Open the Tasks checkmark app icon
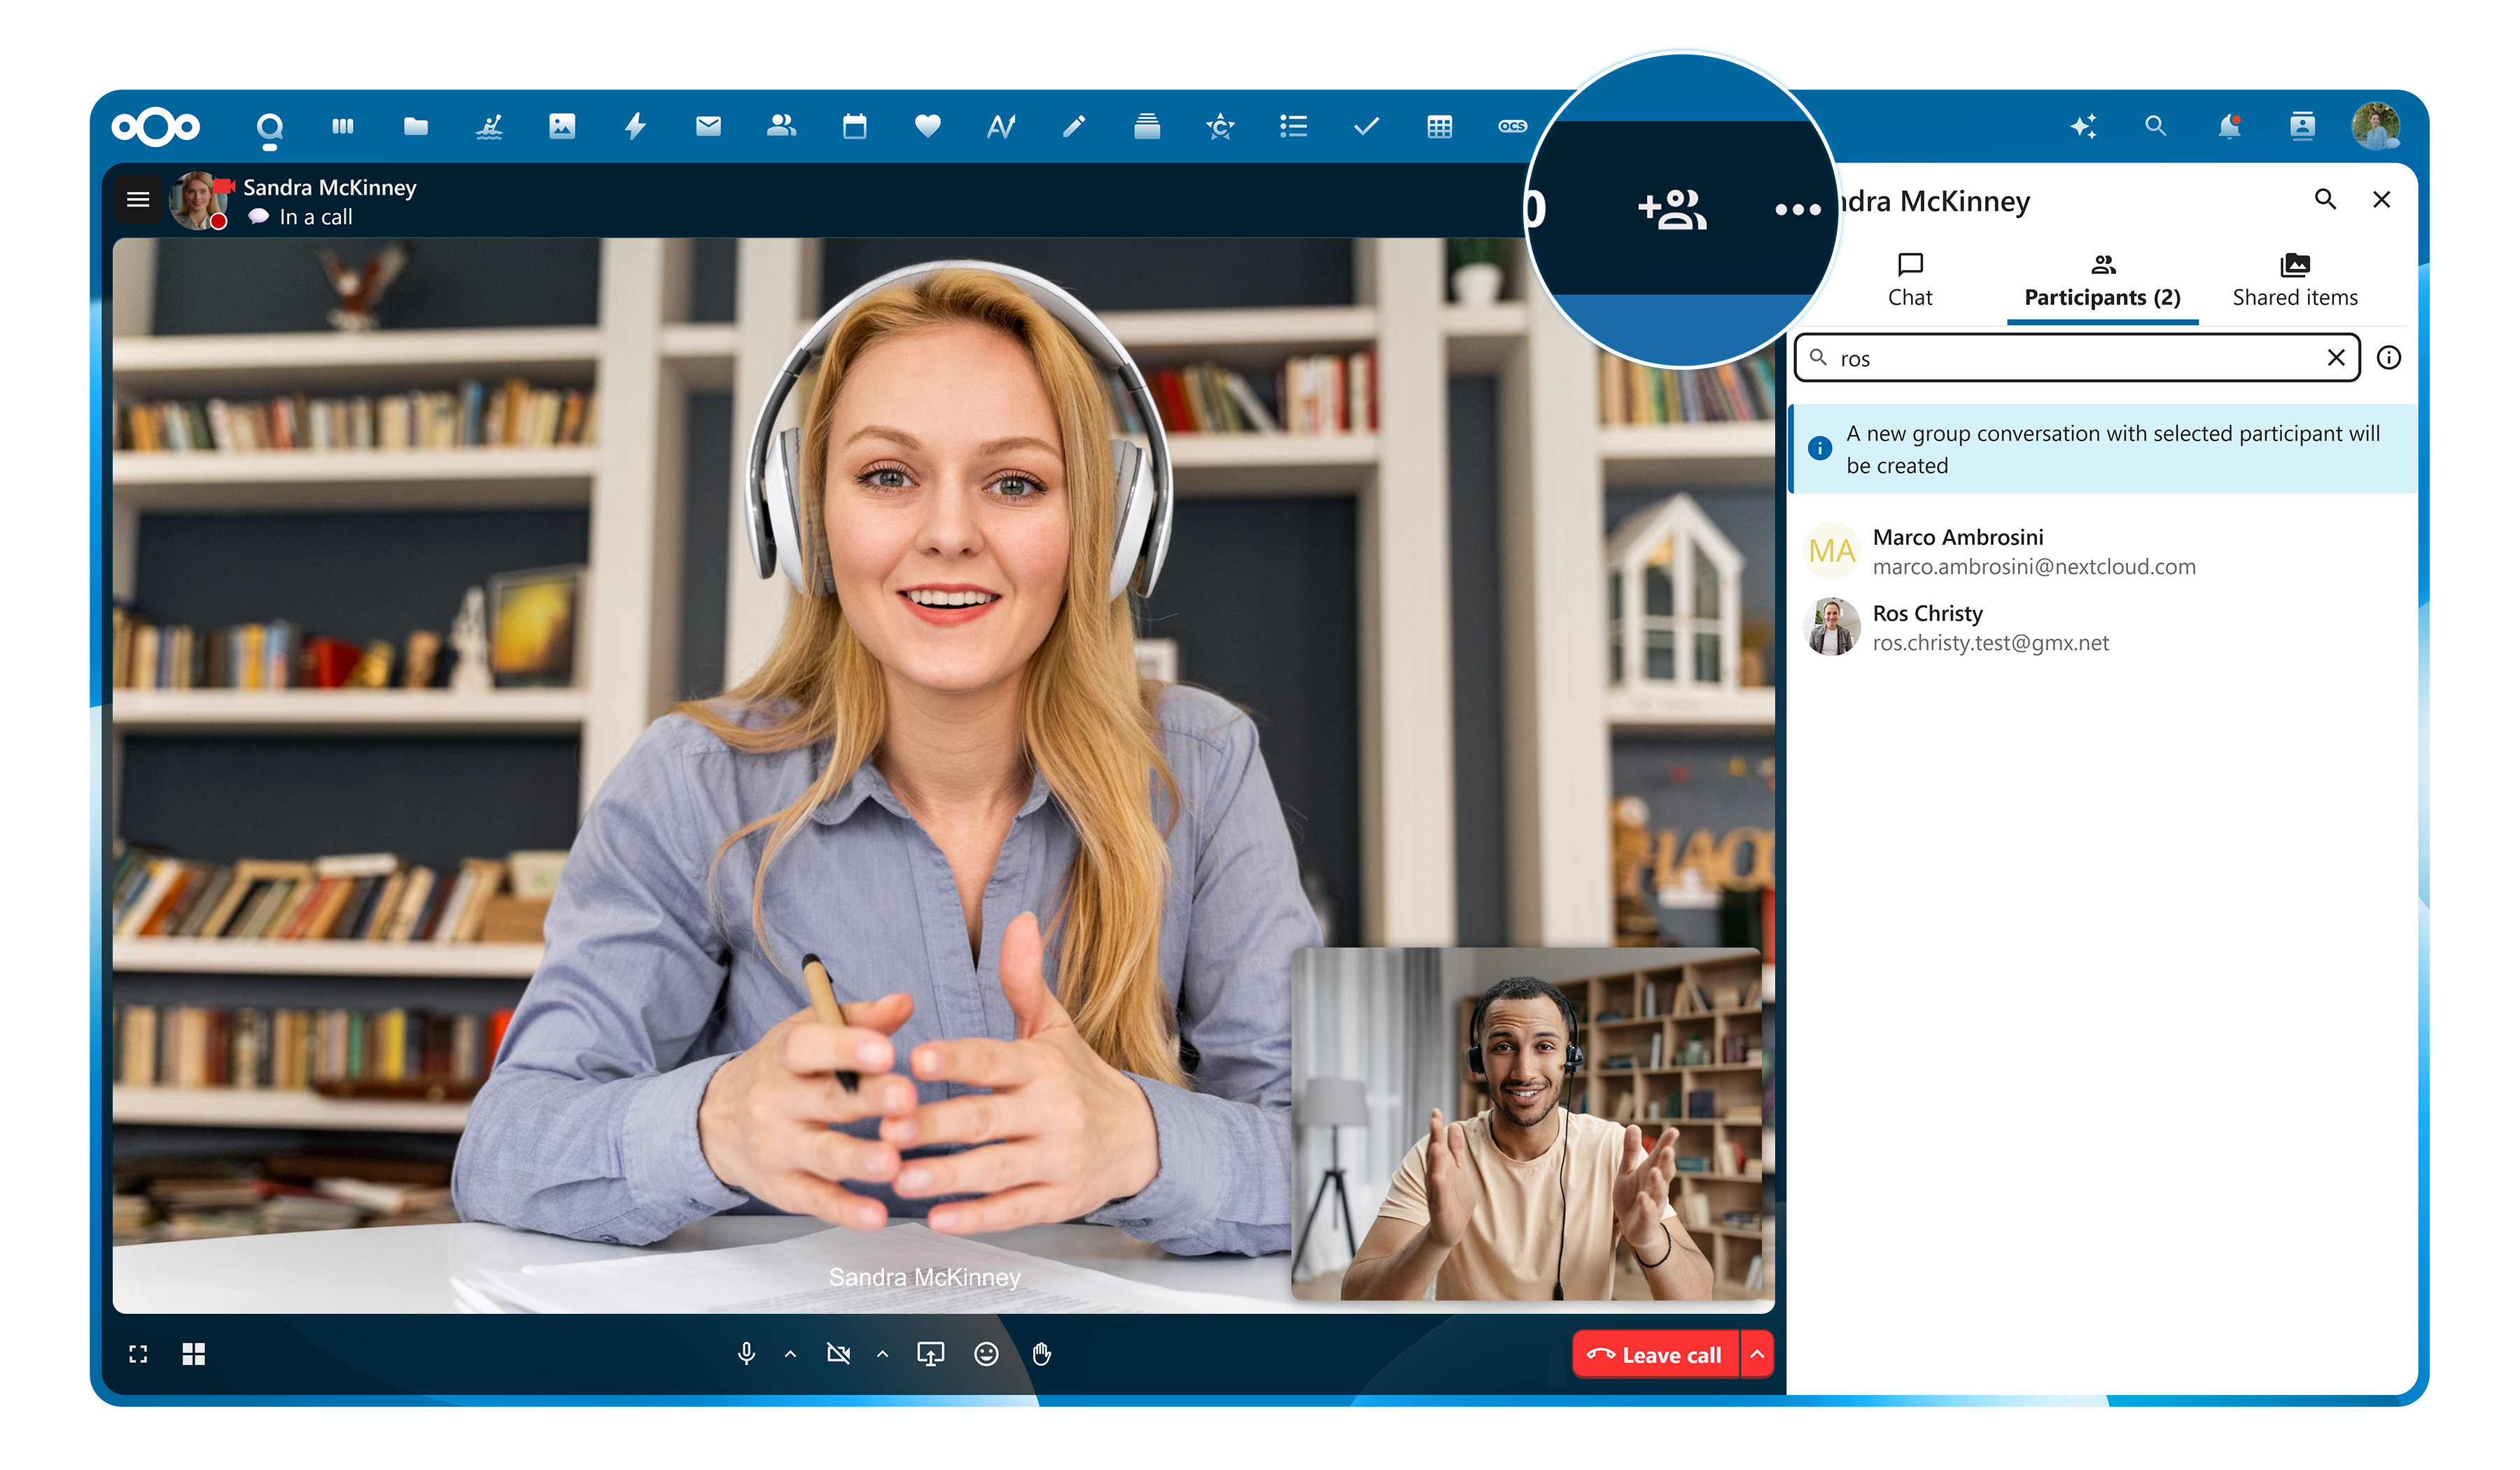The width and height of the screenshot is (2520, 1470). (1366, 126)
